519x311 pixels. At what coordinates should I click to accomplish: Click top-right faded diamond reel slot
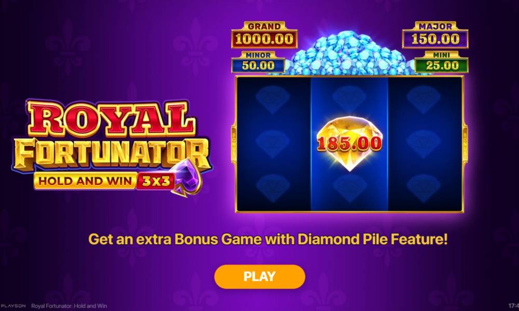424,100
